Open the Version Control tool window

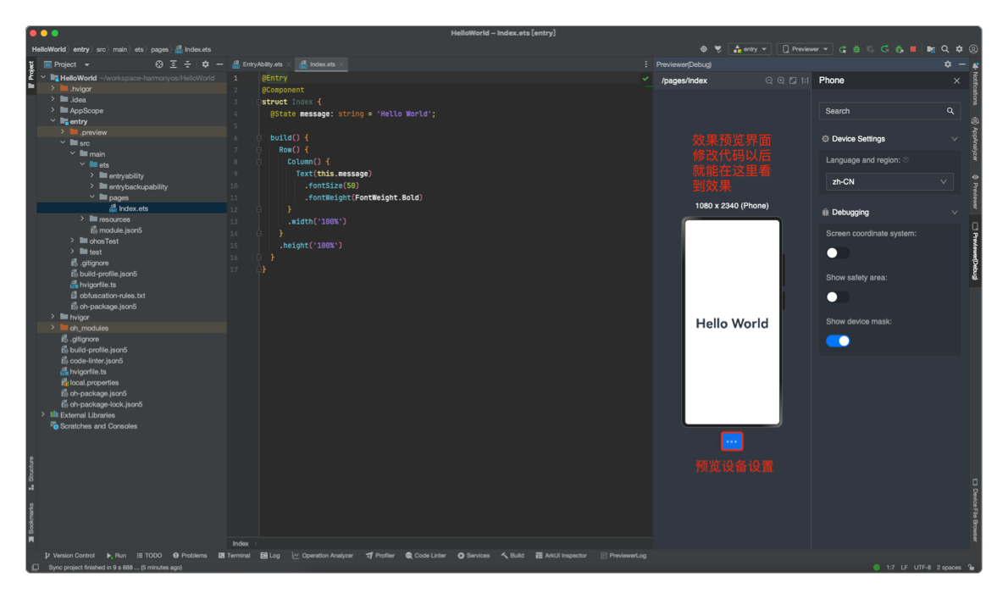[x=69, y=555]
